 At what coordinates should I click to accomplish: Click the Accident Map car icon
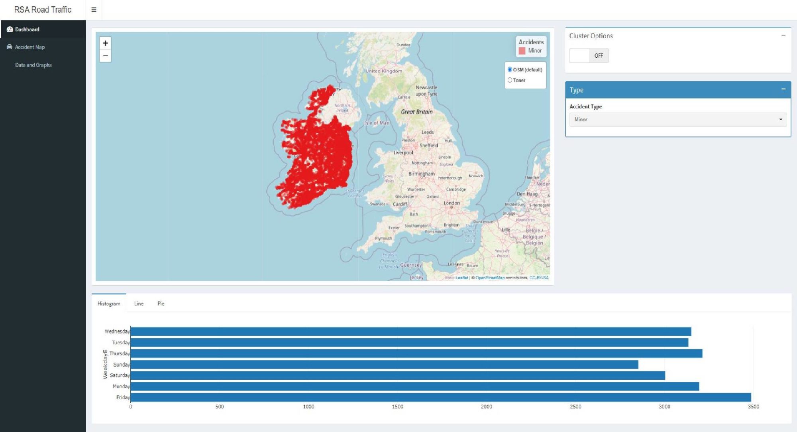tap(10, 47)
